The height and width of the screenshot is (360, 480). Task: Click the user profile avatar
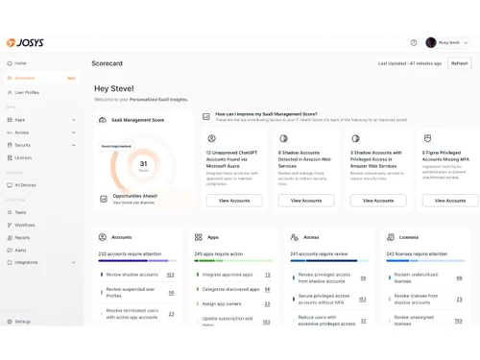(x=431, y=42)
